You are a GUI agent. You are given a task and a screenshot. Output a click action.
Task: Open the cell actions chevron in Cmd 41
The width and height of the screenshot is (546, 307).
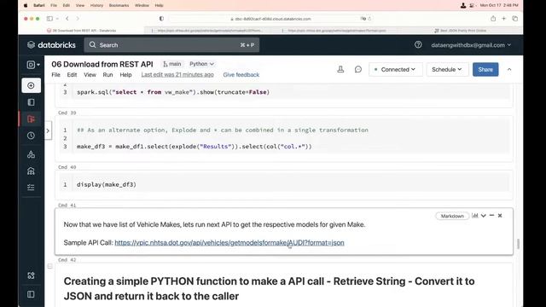tap(484, 216)
